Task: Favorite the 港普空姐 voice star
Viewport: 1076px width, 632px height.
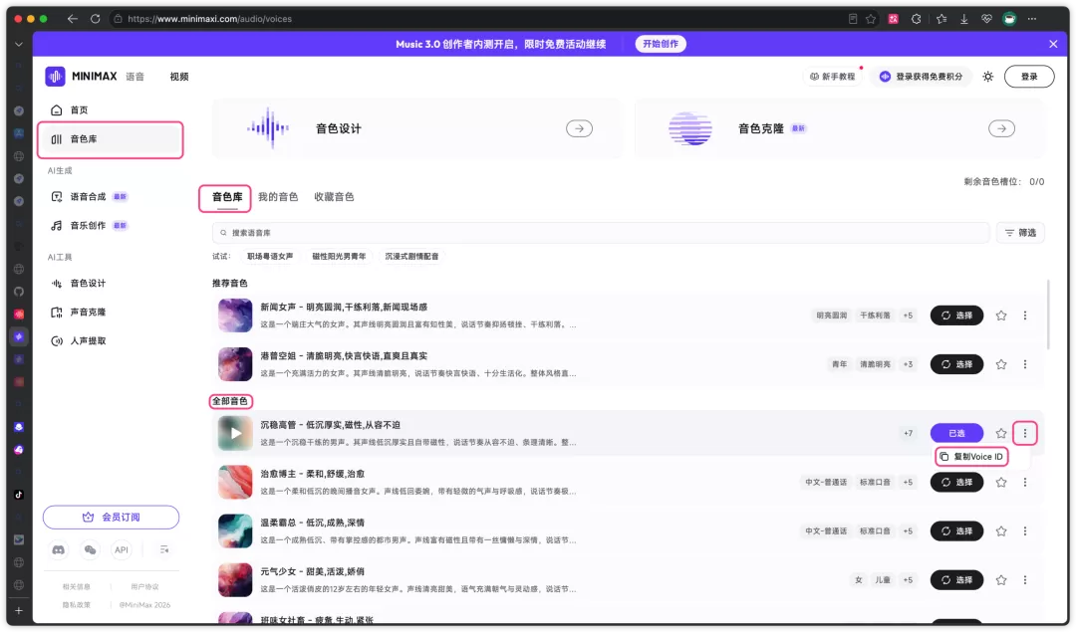Action: [x=1001, y=364]
